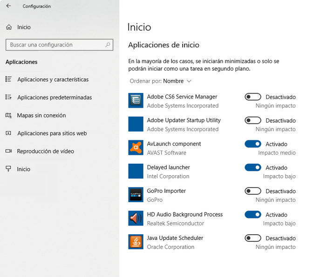
Task: Open the Ordenar por Nombre dropdown
Action: point(177,81)
